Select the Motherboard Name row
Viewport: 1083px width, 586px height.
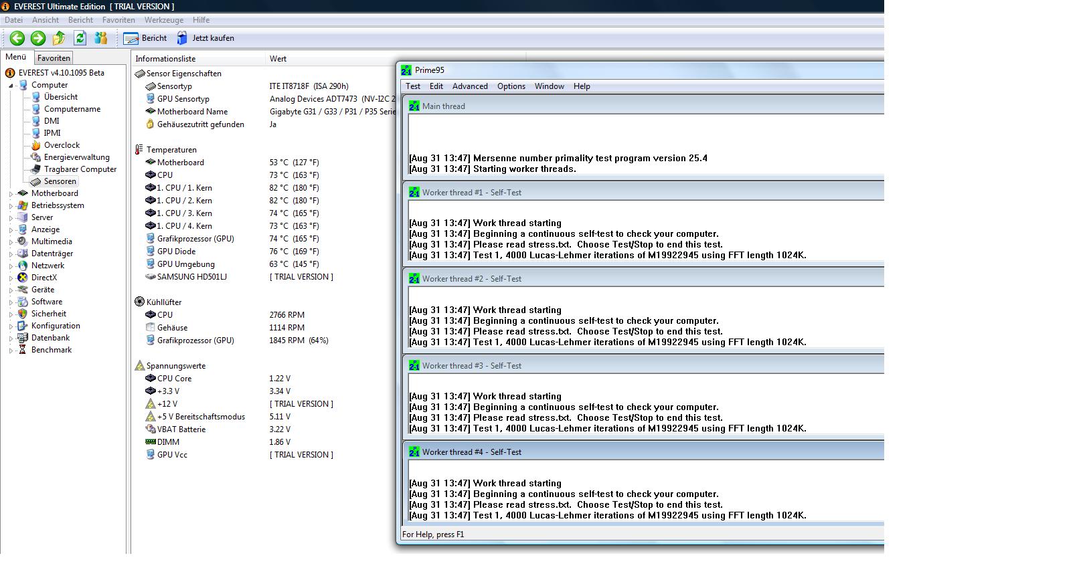[263, 112]
